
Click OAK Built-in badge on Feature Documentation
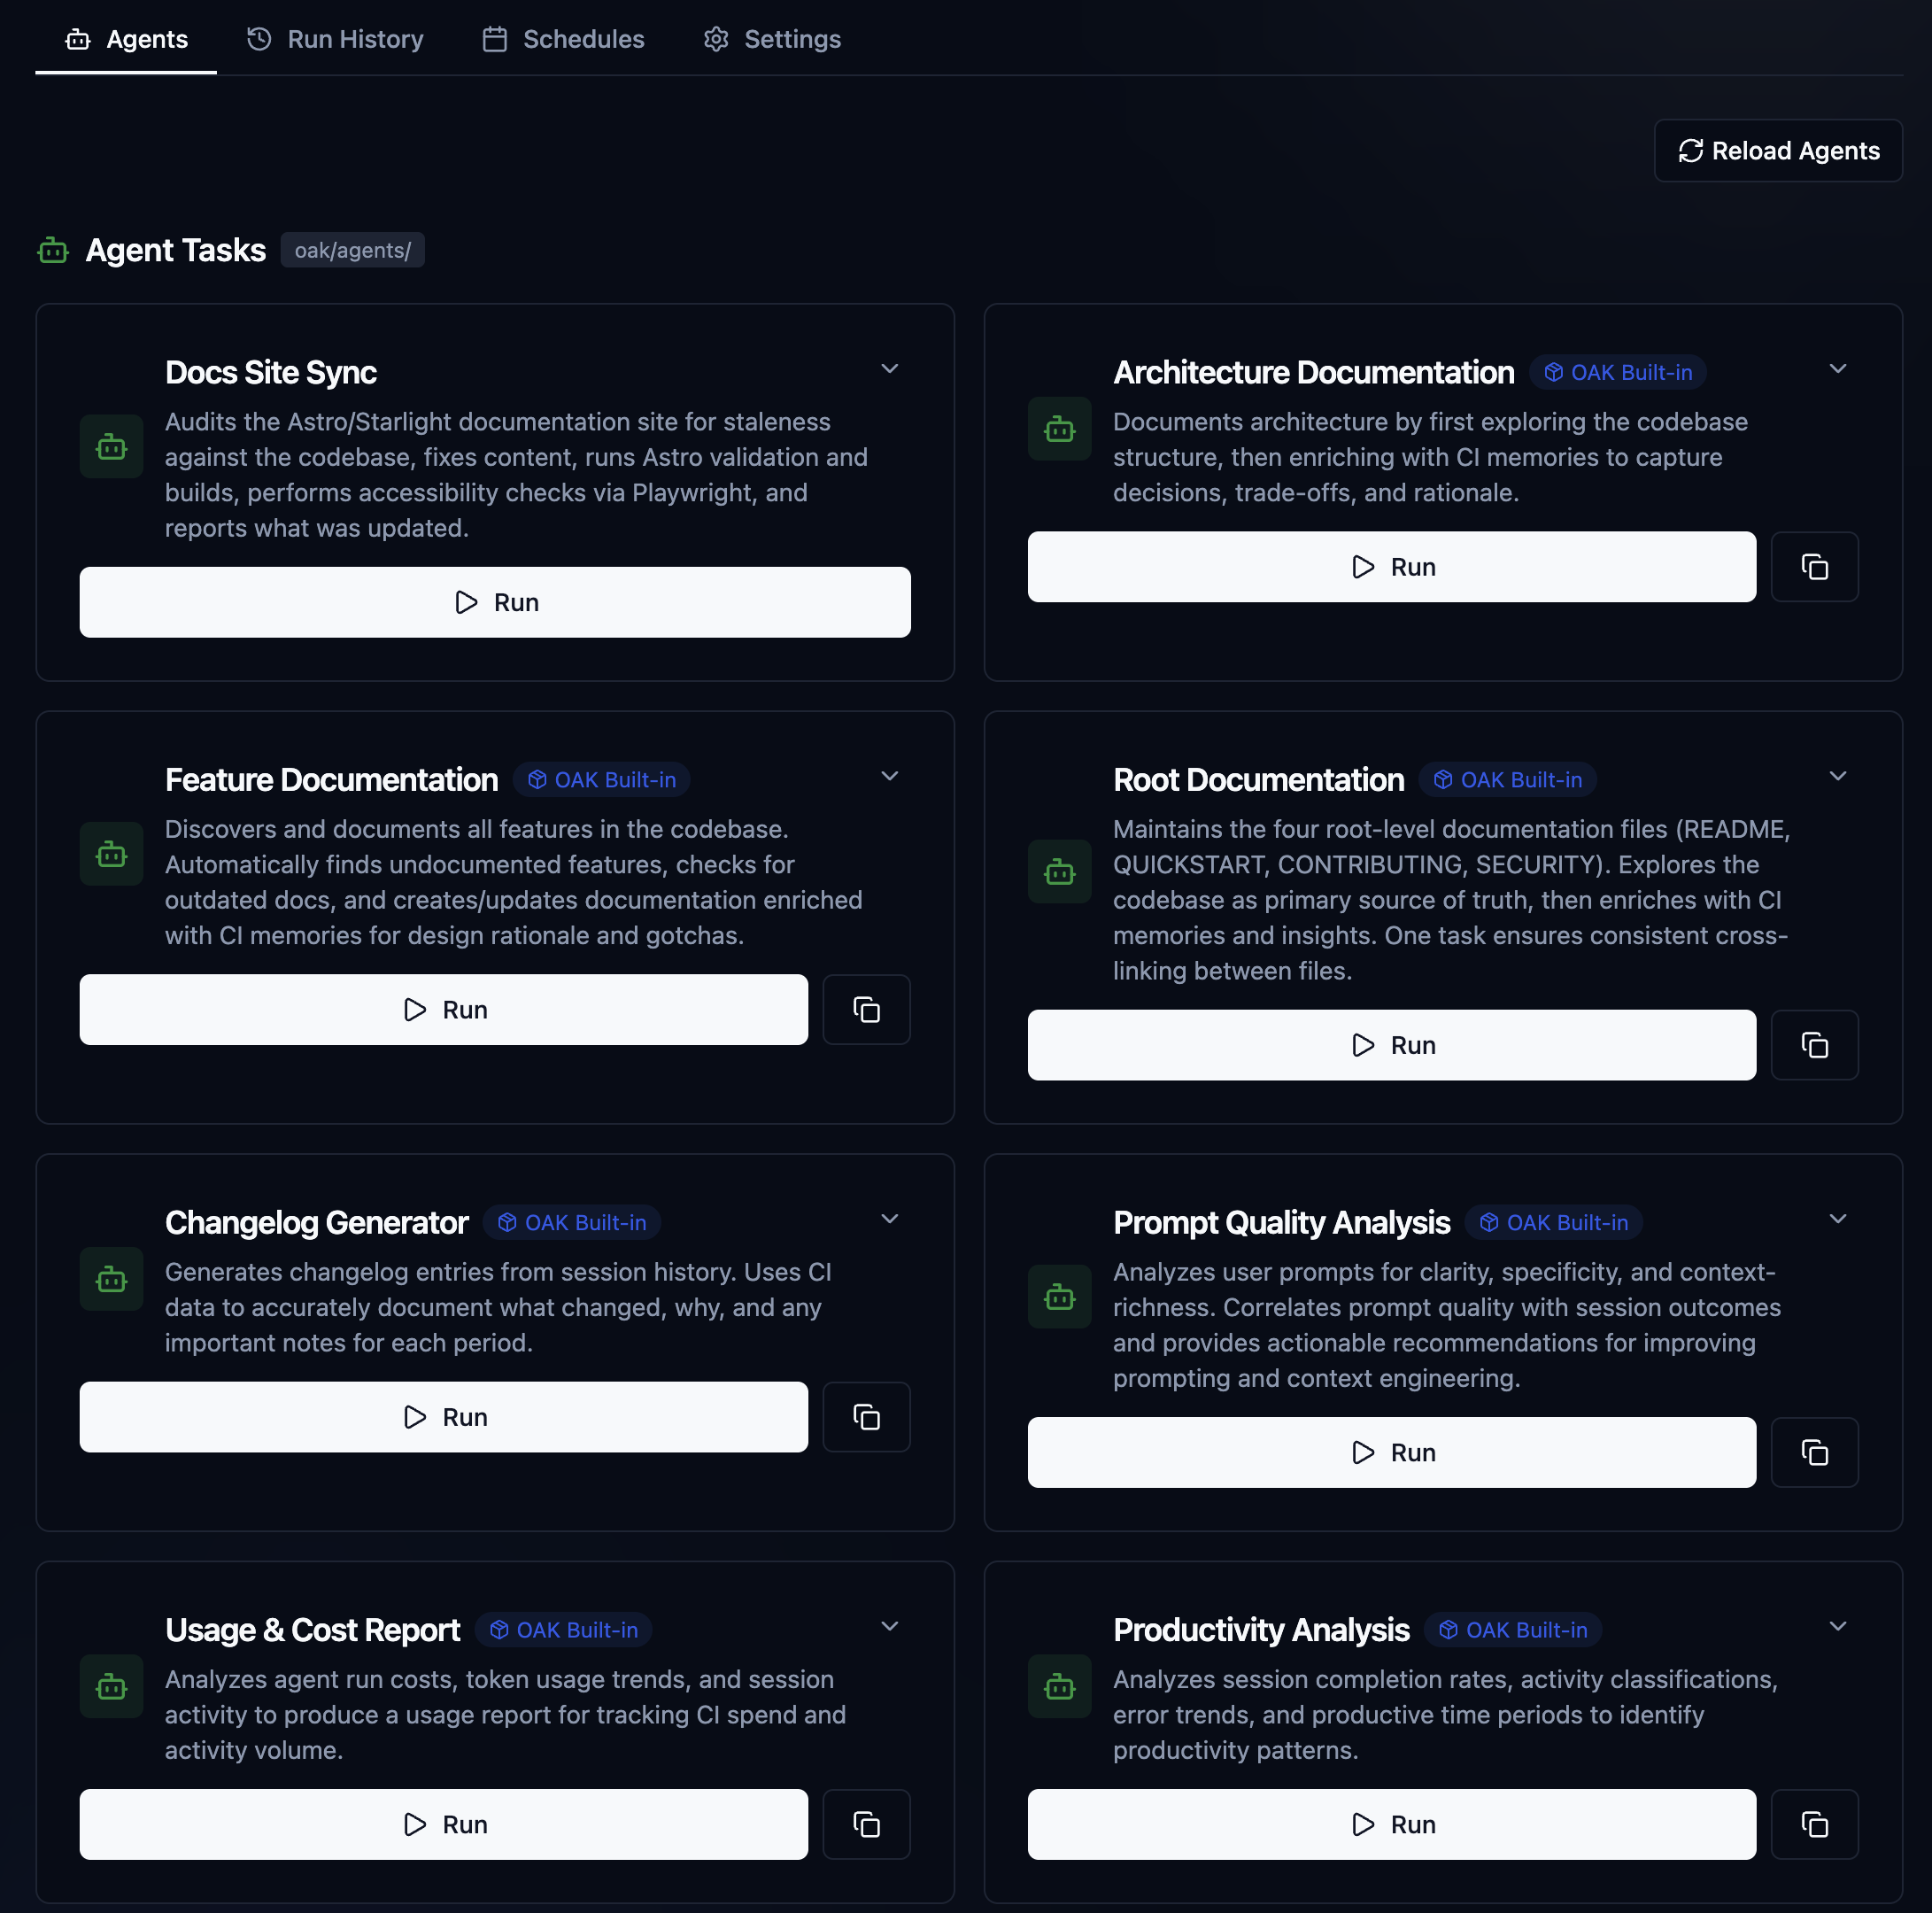602,780
